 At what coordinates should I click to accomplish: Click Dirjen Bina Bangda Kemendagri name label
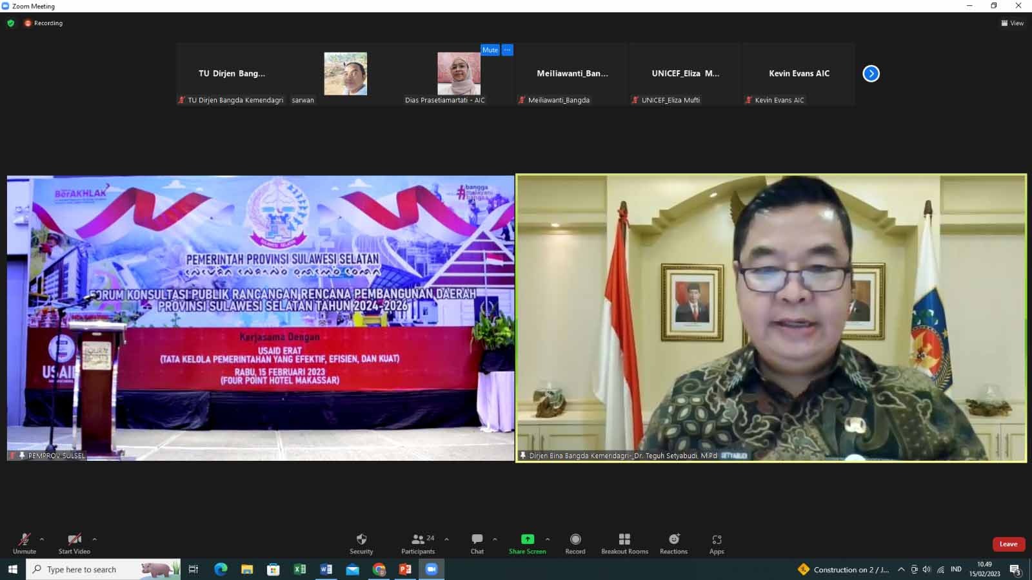point(623,456)
